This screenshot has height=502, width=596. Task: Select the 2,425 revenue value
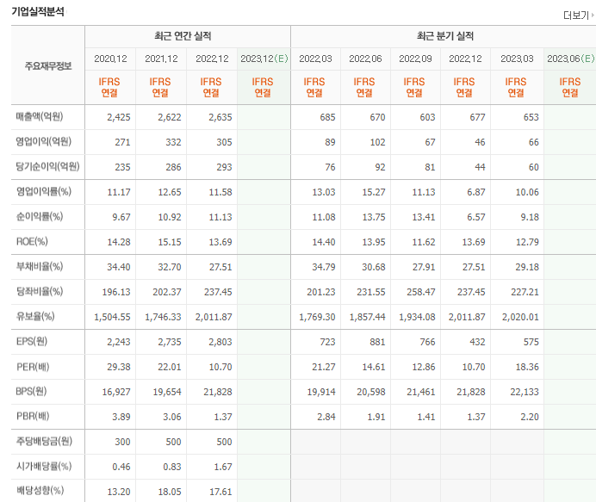(x=119, y=117)
